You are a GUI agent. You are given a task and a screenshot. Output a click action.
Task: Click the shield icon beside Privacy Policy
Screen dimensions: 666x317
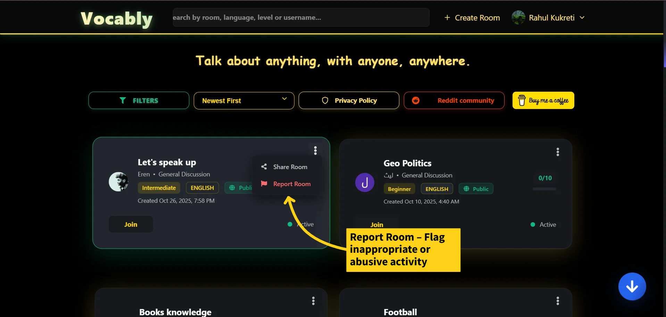[x=325, y=100]
